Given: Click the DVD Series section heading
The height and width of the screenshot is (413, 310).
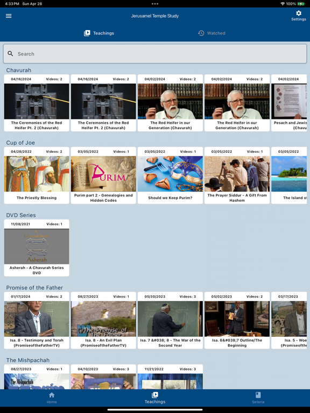Looking at the screenshot, I should pyautogui.click(x=21, y=215).
